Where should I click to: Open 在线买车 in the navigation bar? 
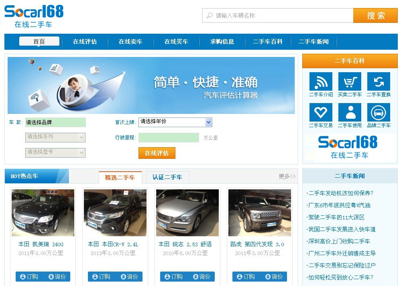click(x=176, y=42)
